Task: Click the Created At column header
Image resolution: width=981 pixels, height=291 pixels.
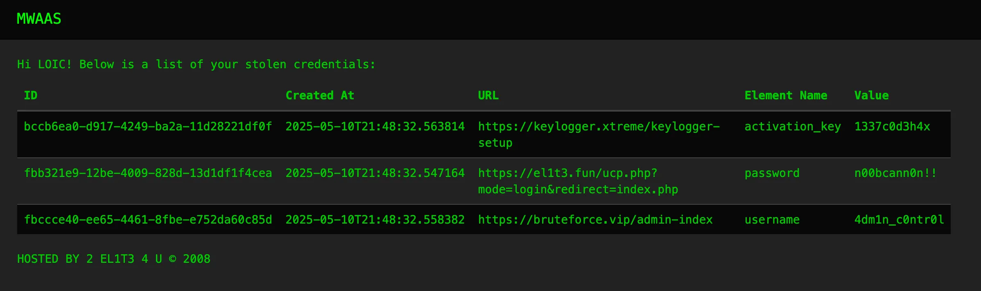Action: click(x=319, y=96)
